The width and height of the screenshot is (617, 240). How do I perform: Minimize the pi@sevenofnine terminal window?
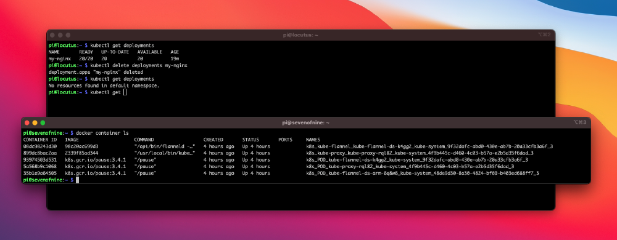(x=35, y=122)
